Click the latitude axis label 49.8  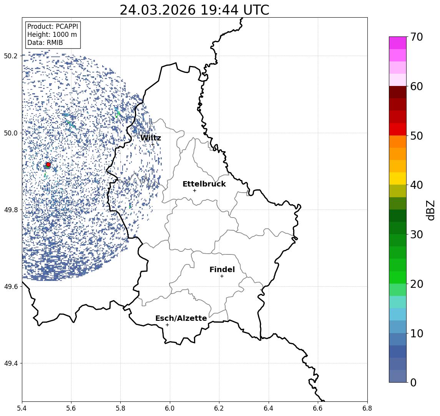click(10, 210)
